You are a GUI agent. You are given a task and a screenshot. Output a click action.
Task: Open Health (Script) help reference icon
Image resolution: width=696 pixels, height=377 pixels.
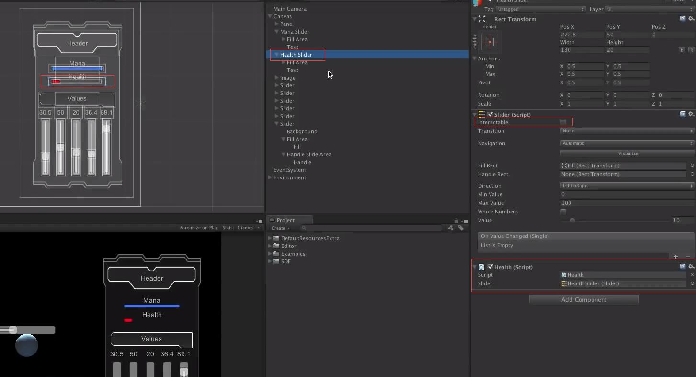click(683, 267)
